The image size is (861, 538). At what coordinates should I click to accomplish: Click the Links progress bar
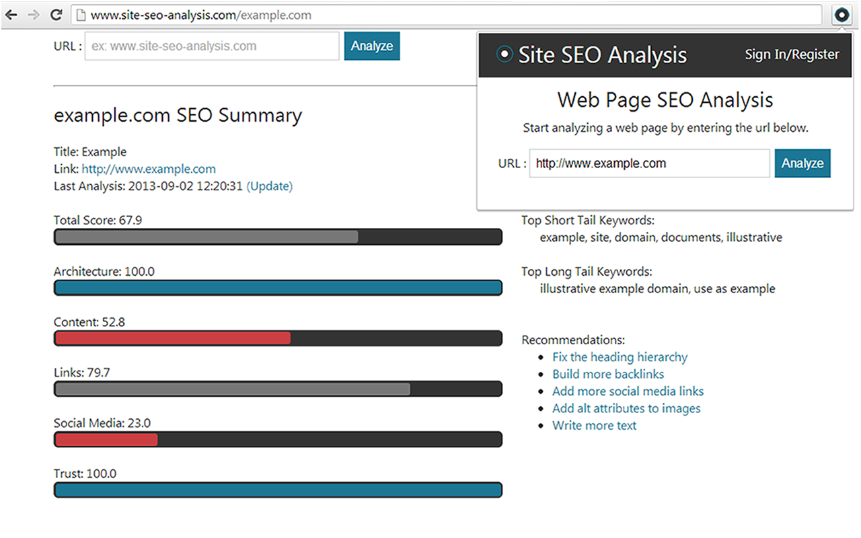(x=278, y=389)
